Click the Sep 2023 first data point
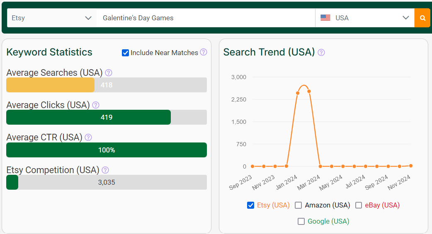This screenshot has height=234, width=432. 252,166
